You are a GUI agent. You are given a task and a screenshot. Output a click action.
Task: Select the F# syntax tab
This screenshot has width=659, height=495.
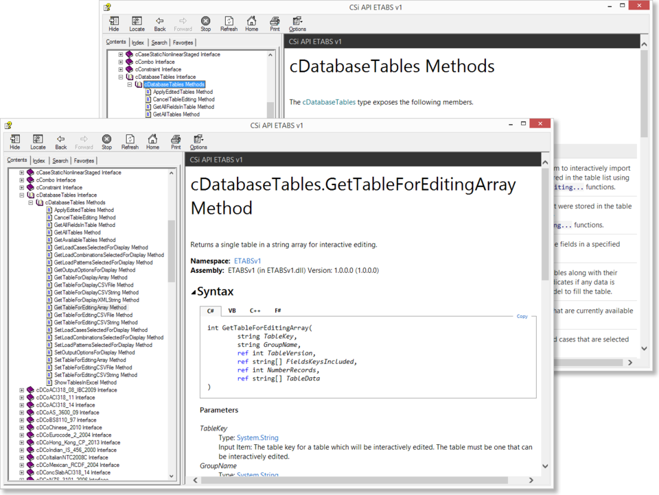tap(278, 311)
